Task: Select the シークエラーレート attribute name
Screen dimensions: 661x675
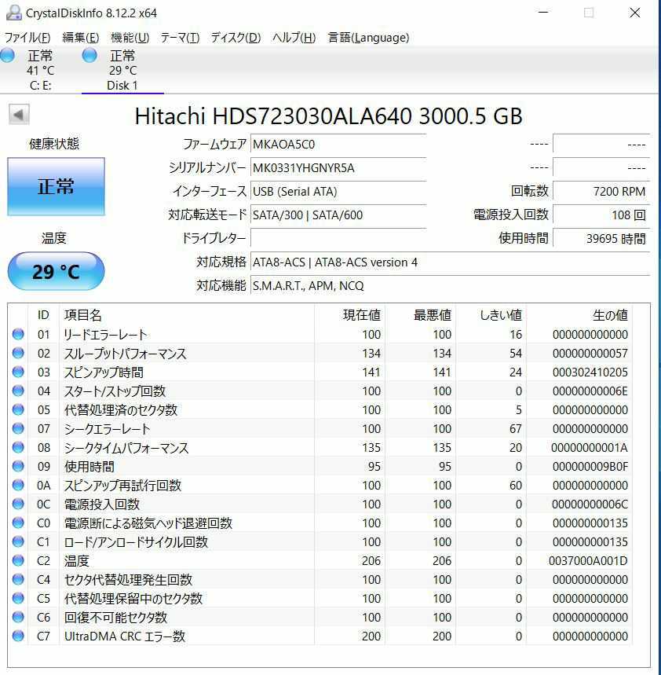Action: pos(107,429)
